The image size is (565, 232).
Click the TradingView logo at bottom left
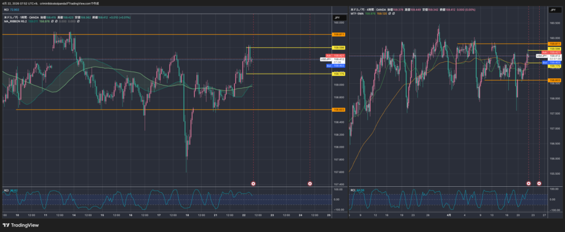(18, 225)
